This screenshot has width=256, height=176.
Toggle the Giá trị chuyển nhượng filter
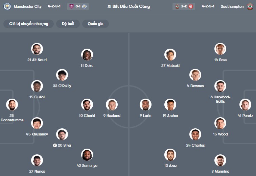[x=29, y=24]
